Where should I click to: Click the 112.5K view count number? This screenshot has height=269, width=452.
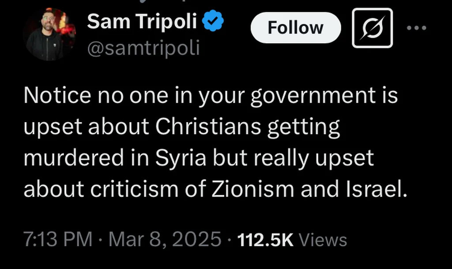click(x=265, y=239)
